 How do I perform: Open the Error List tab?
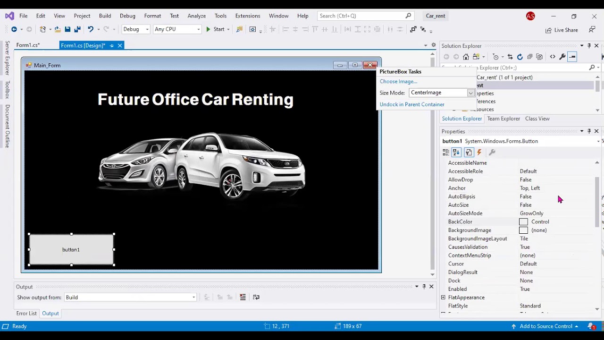pos(26,314)
